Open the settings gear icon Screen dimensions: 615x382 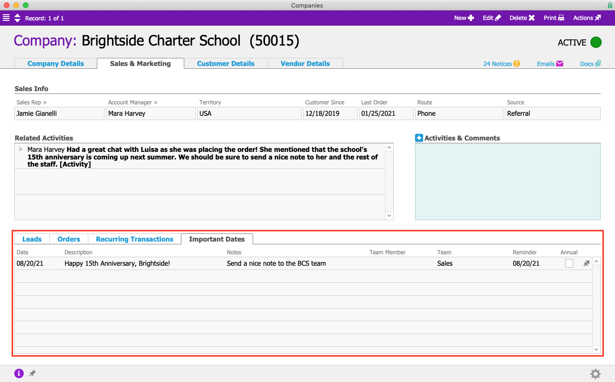point(595,374)
